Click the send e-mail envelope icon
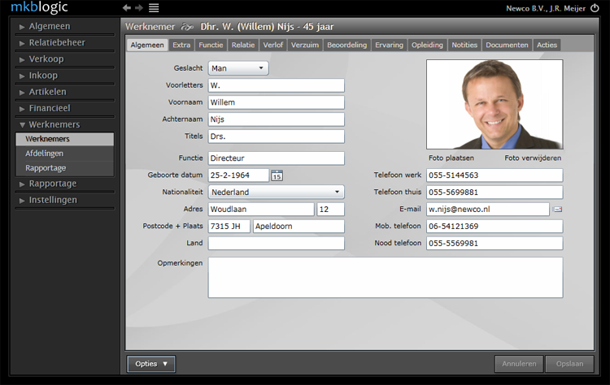610x385 pixels. tap(558, 210)
